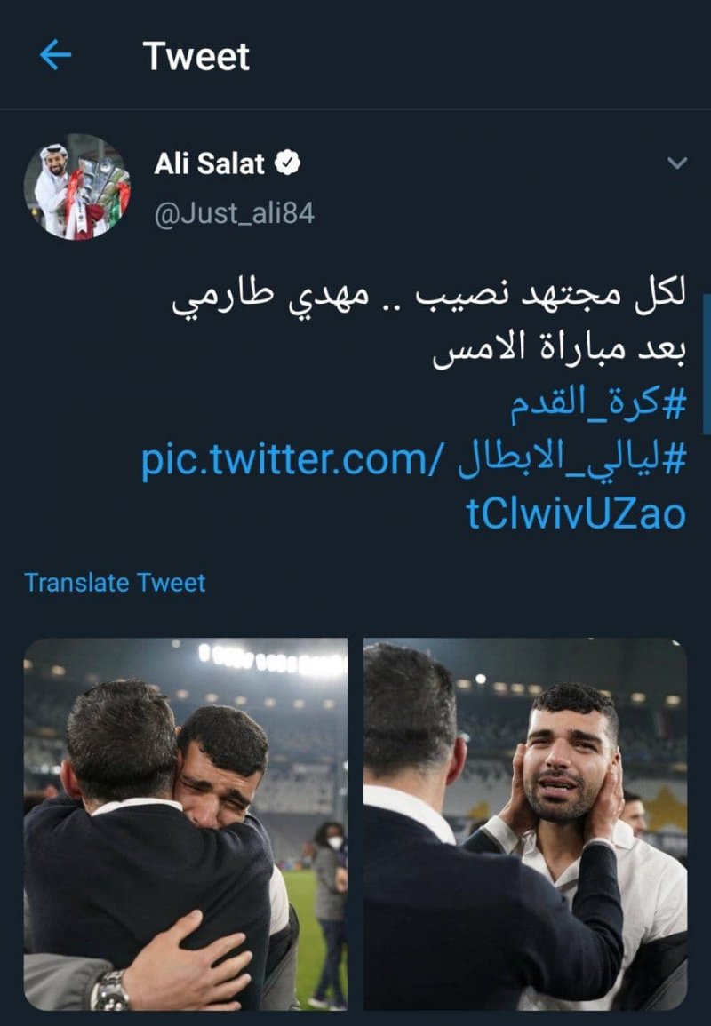Go back using the left arrow
Screen dimensions: 711x1026
click(x=56, y=54)
